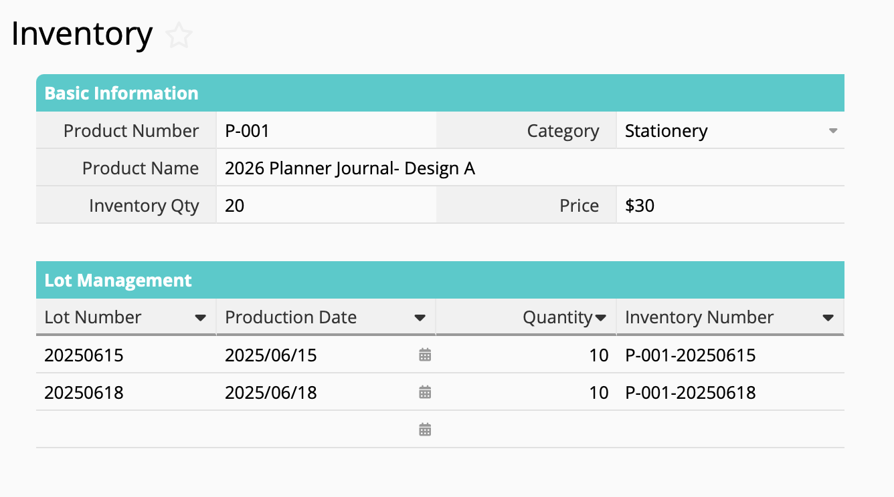894x497 pixels.
Task: Open calendar picker for 2025/06/15 date
Action: pyautogui.click(x=425, y=355)
